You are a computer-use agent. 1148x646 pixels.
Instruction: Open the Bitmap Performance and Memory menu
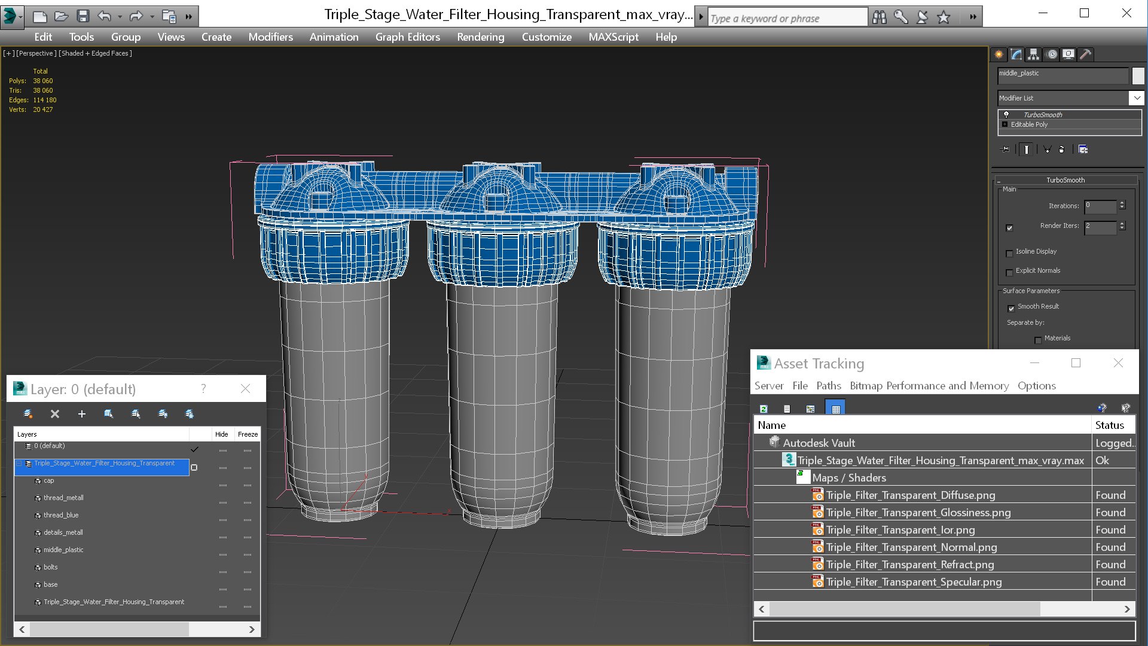click(x=929, y=386)
